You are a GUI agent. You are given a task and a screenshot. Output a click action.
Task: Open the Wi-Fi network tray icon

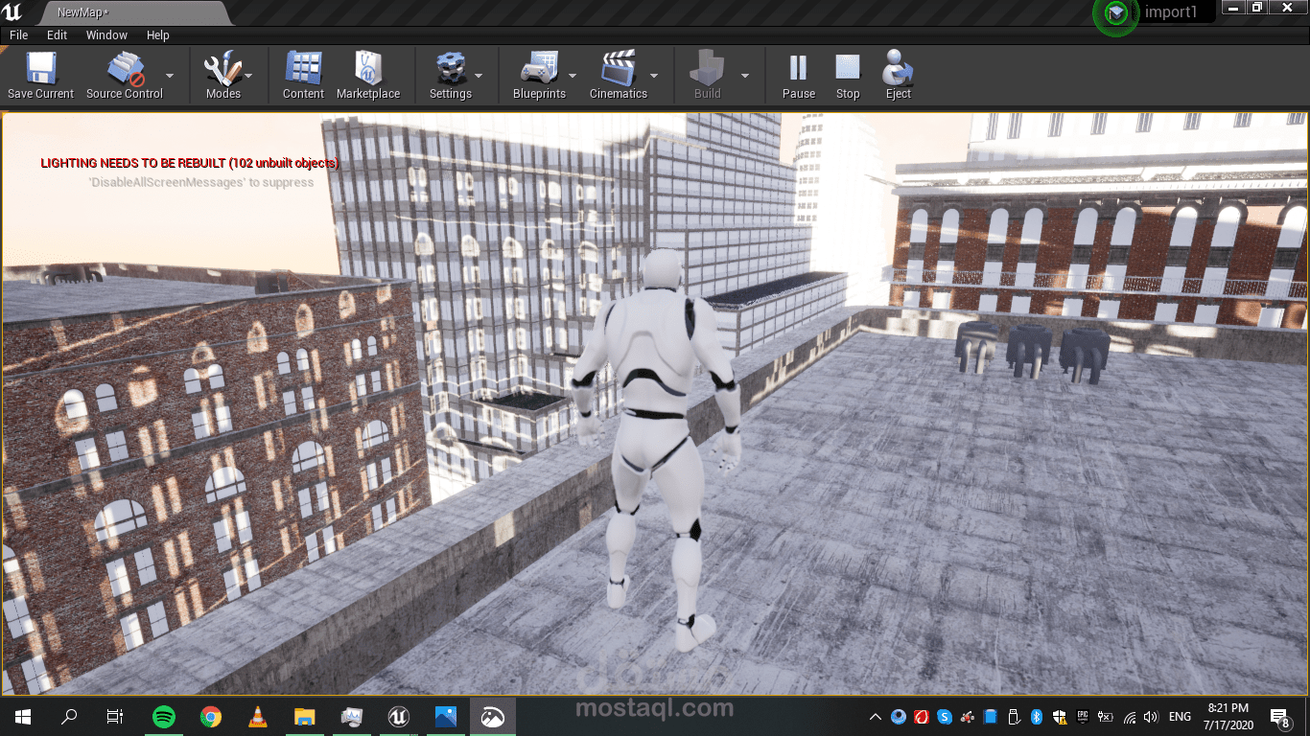coord(1130,717)
